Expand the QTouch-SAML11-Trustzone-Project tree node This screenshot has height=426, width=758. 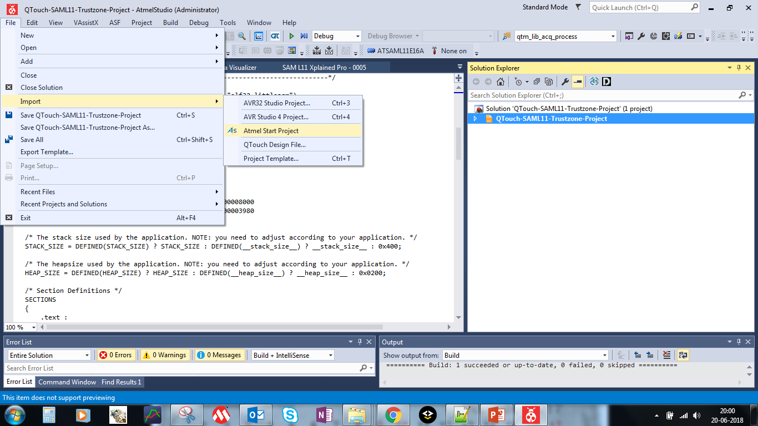(475, 119)
